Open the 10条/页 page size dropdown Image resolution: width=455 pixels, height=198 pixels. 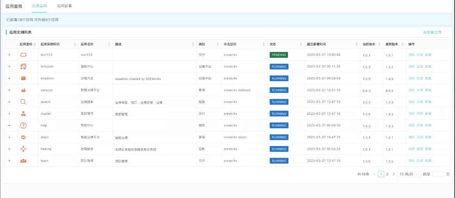(x=409, y=174)
